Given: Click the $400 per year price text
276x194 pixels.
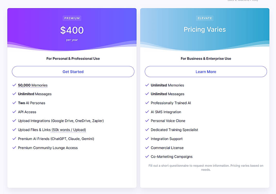Looking at the screenshot, I should pyautogui.click(x=72, y=30).
